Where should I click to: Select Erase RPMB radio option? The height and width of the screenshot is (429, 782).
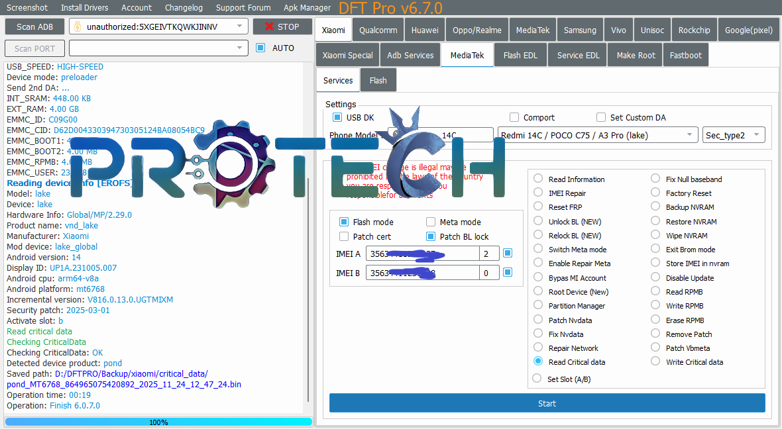656,319
